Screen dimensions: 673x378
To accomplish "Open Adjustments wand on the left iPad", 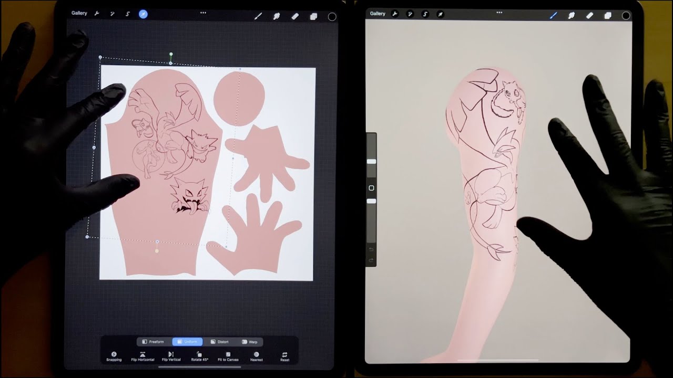I will click(x=112, y=14).
